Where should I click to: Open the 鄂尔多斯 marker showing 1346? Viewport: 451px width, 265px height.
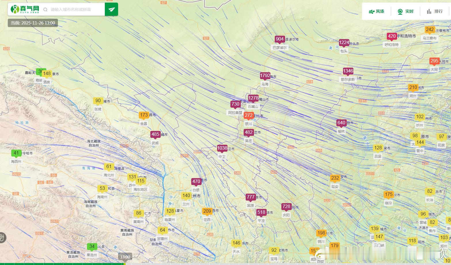(x=348, y=71)
